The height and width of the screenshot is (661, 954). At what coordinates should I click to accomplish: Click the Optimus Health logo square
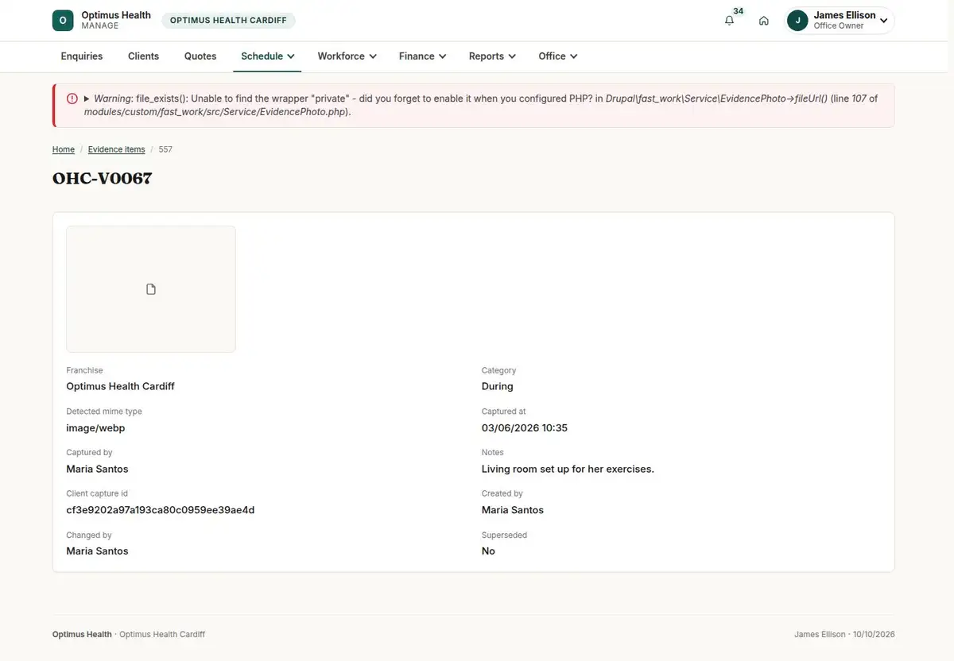(63, 21)
